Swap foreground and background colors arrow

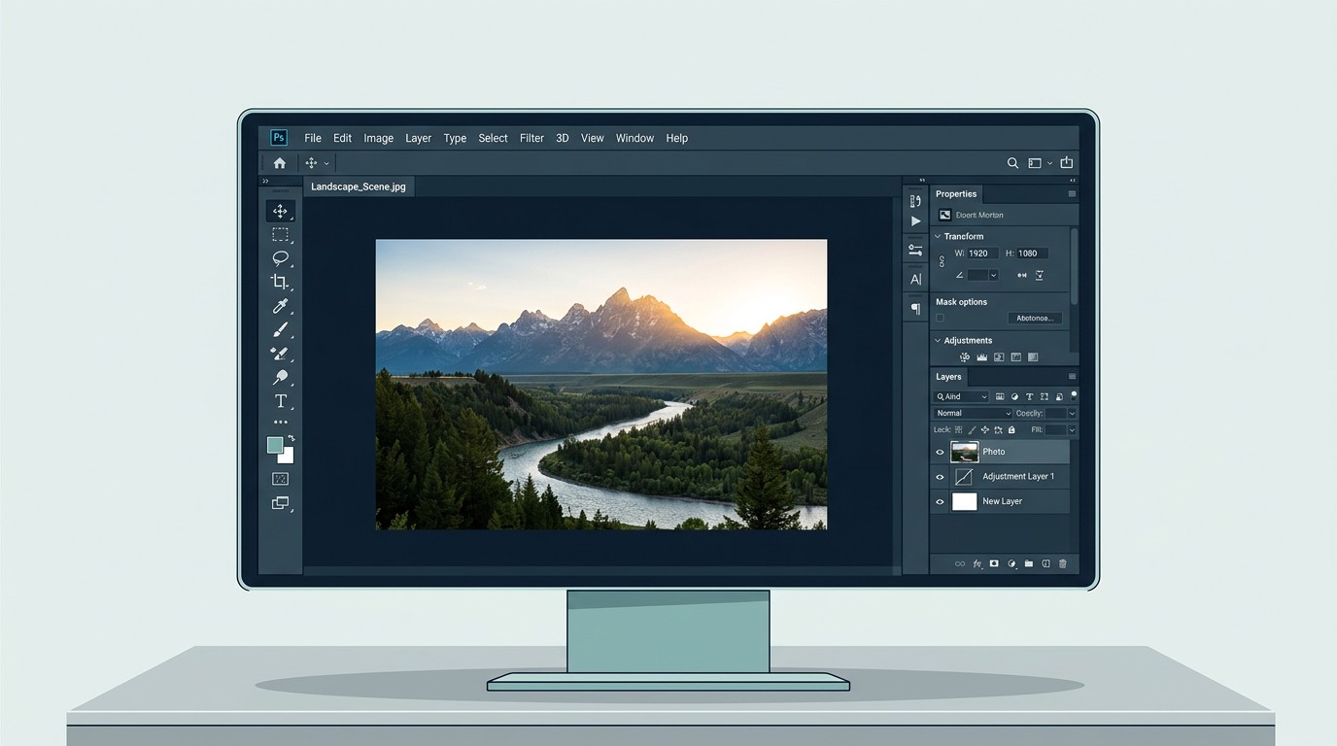(291, 438)
